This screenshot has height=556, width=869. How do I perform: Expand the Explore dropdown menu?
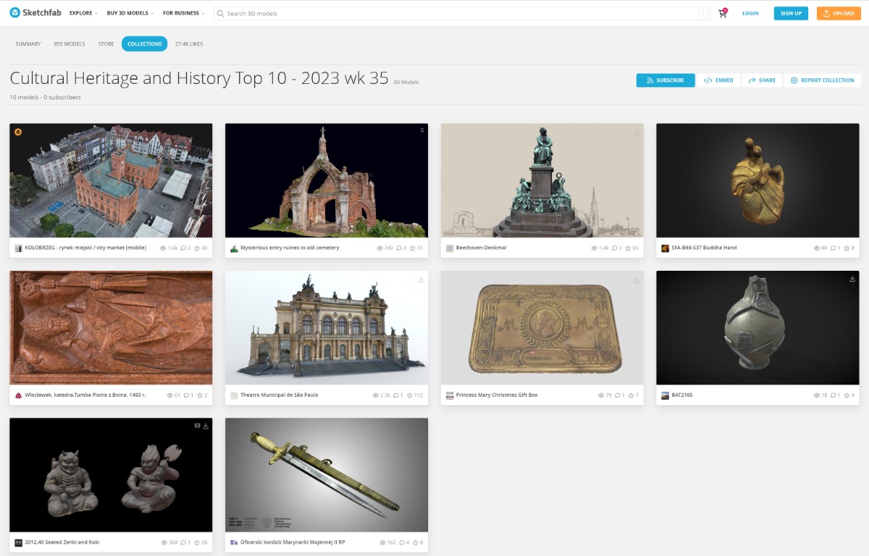[83, 13]
